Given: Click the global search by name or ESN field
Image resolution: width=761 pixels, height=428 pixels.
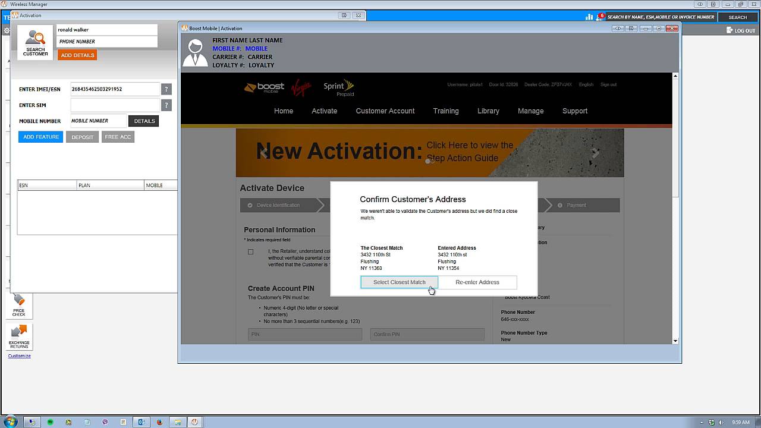Looking at the screenshot, I should pos(661,17).
